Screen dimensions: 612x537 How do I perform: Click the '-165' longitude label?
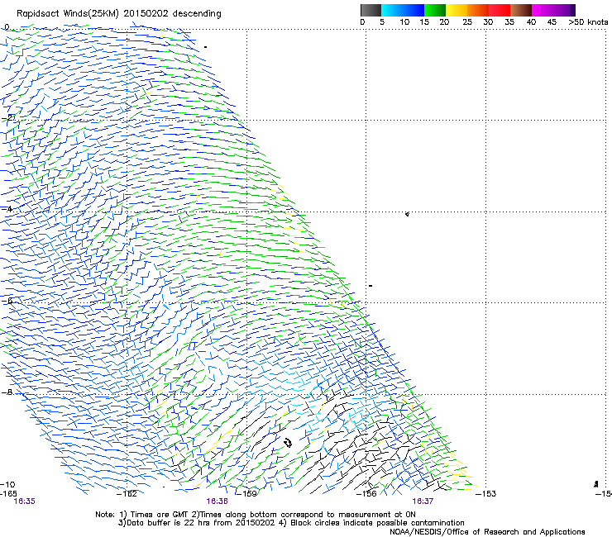[7, 494]
